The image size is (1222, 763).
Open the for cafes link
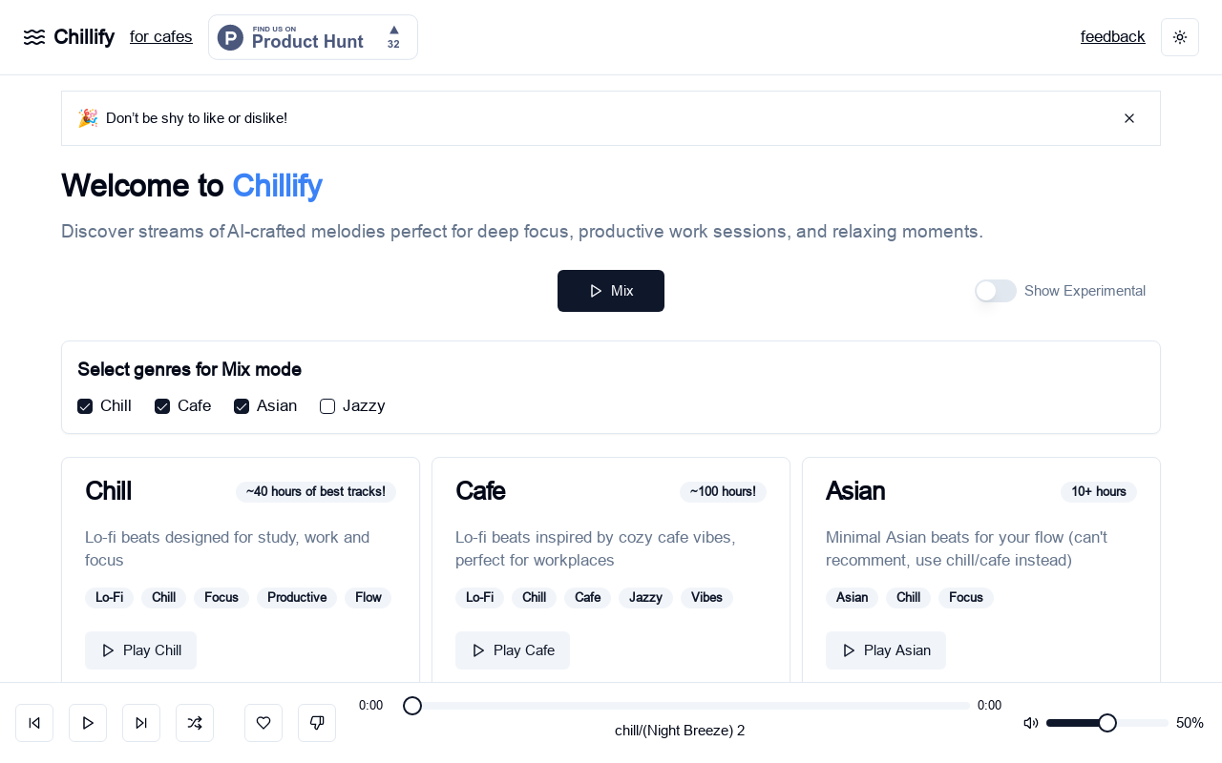point(161,37)
